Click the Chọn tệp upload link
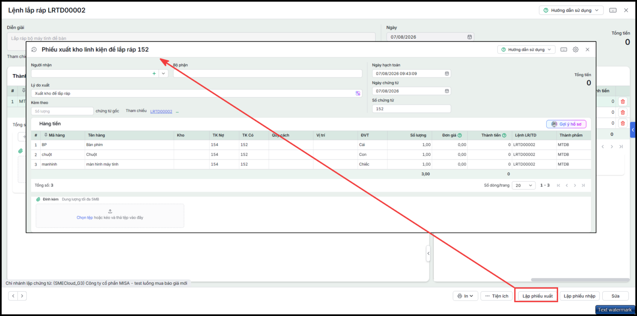637x316 pixels. coord(84,218)
